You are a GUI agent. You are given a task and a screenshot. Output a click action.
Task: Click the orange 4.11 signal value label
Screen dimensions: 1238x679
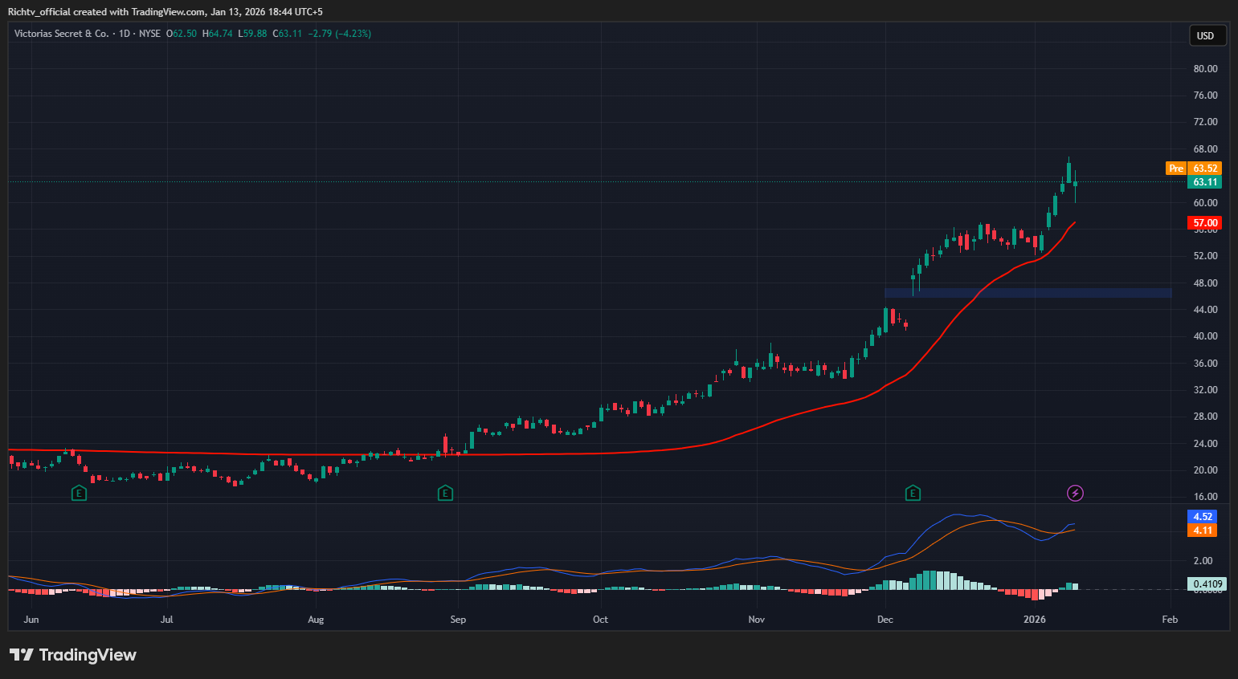coord(1203,530)
